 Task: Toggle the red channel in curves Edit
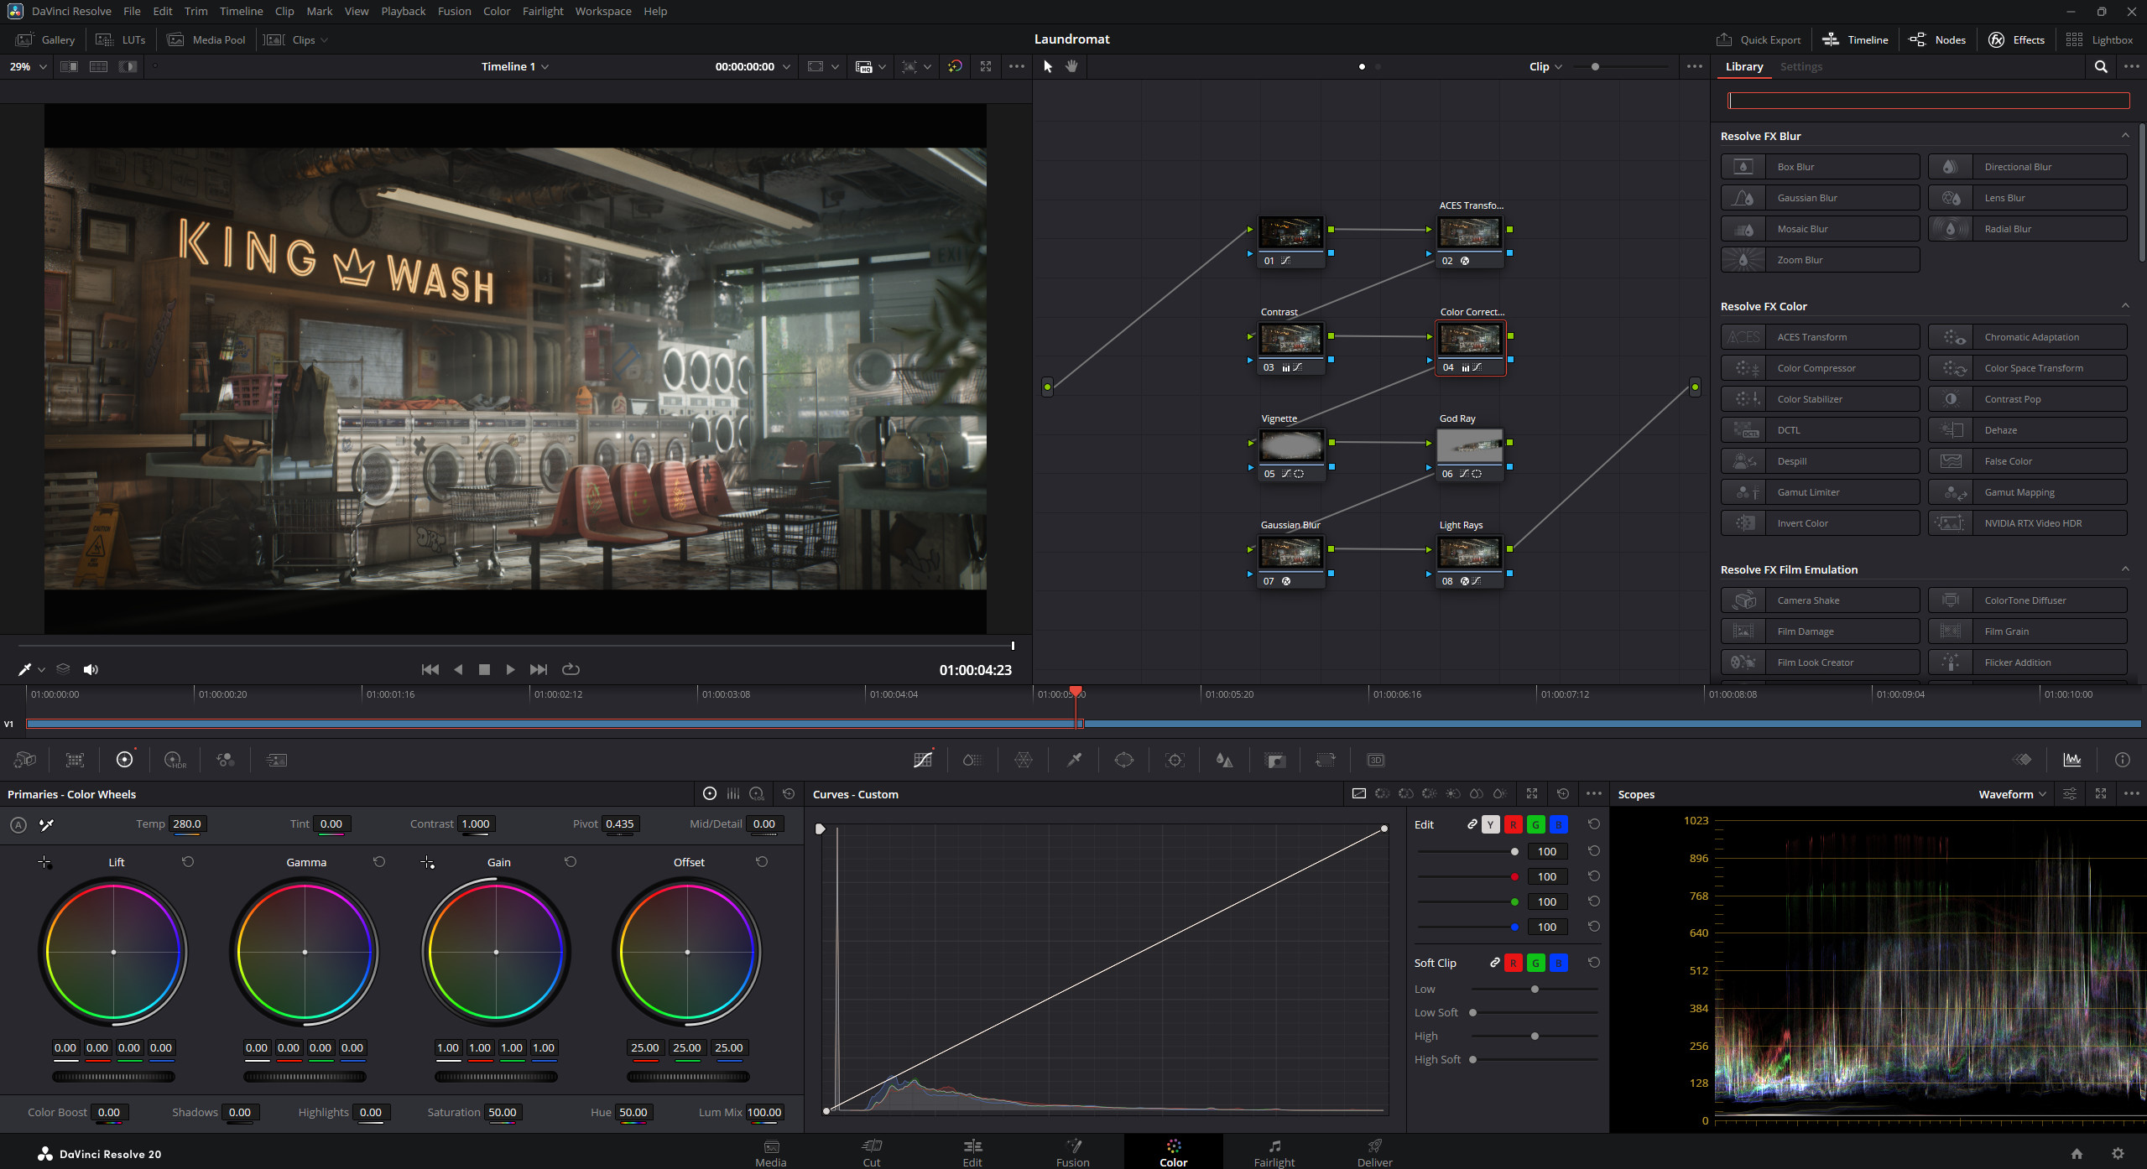pos(1513,824)
